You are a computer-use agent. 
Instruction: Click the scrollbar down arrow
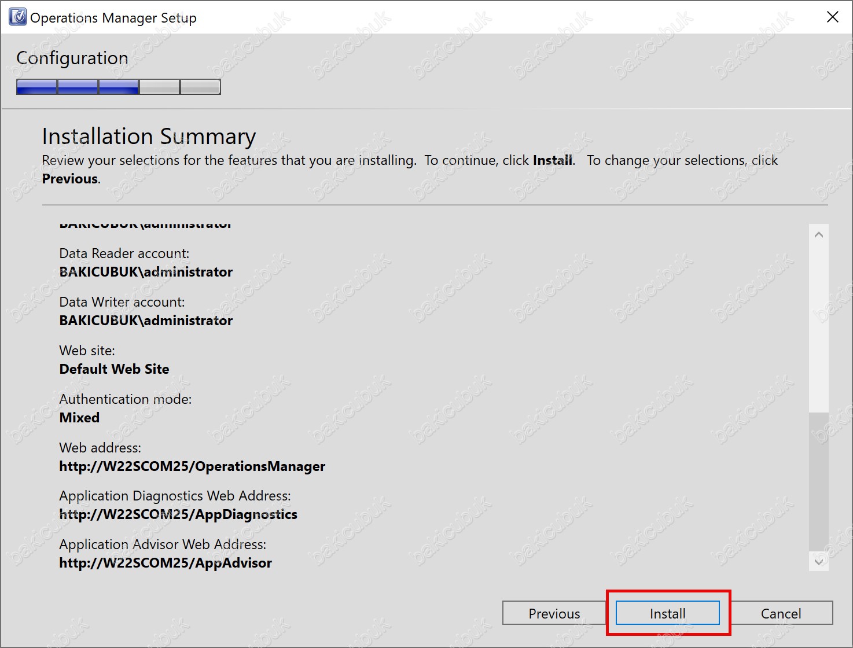pyautogui.click(x=818, y=561)
